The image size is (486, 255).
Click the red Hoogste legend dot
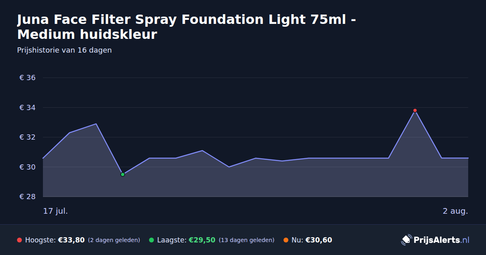(19, 240)
